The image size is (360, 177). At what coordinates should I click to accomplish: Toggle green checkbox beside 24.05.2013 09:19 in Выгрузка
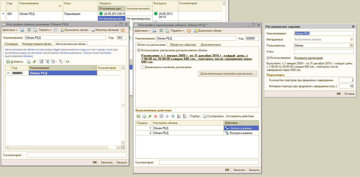coord(156,14)
